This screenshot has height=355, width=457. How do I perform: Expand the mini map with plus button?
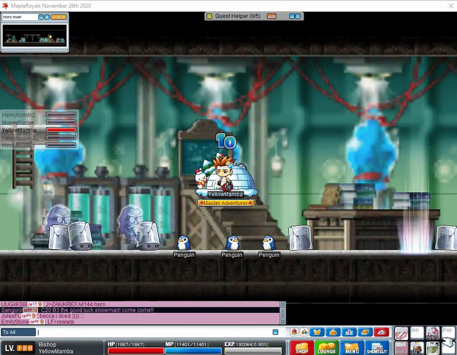[x=47, y=17]
